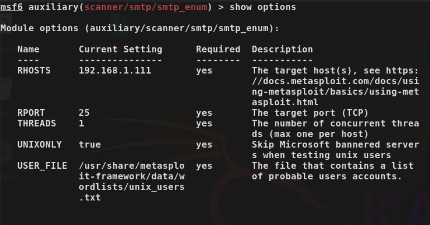Open the docs.metasploit.com URL in the description
The image size is (430, 225).
[x=336, y=86]
